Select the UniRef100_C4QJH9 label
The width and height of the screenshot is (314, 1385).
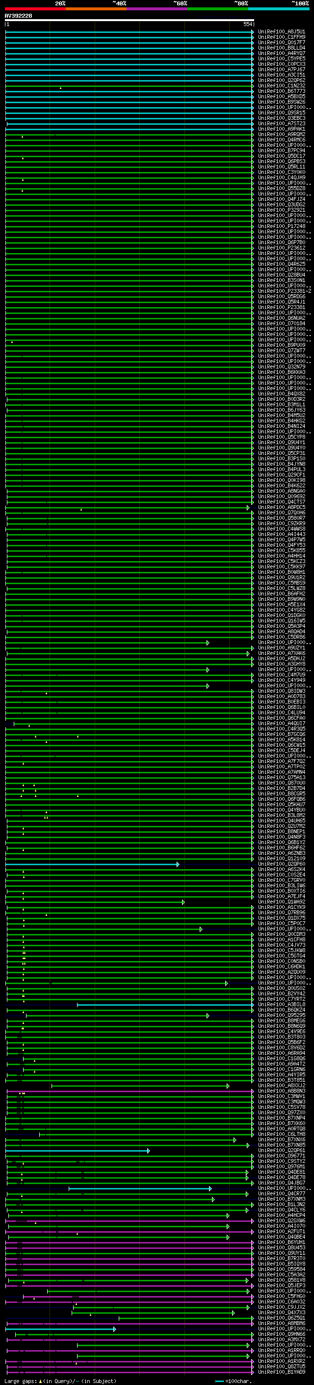(281, 177)
